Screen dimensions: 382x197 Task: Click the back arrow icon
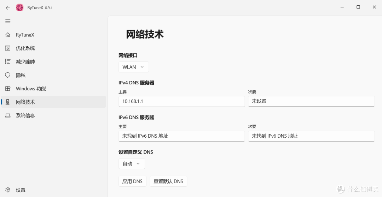(x=8, y=7)
